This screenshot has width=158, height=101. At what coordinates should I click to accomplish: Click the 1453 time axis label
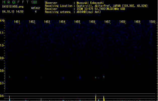(47, 22)
